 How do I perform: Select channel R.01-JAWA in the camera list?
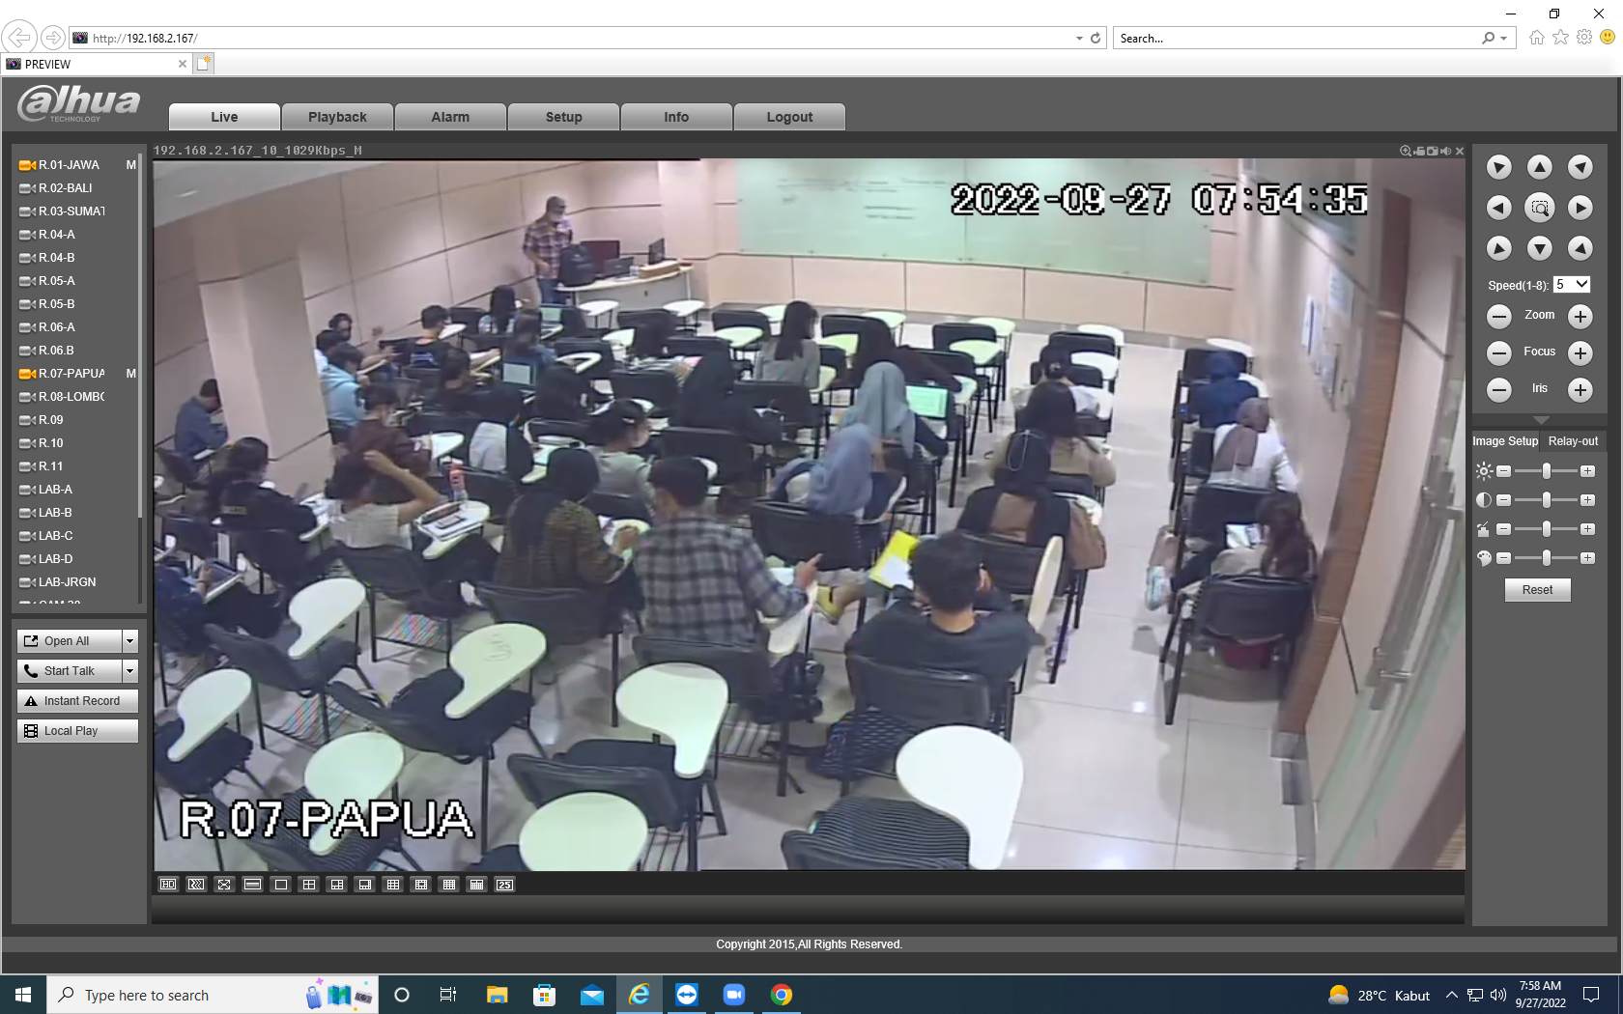69,165
